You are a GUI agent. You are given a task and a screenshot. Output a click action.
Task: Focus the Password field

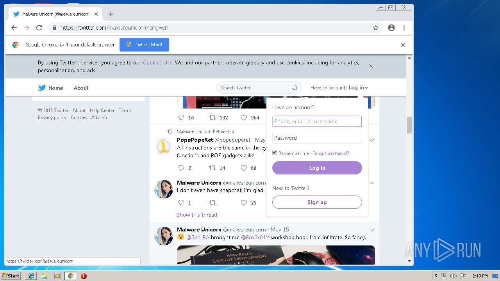pos(317,138)
